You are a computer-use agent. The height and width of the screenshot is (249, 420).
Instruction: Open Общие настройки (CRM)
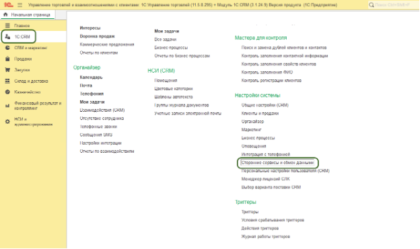[x=265, y=105]
